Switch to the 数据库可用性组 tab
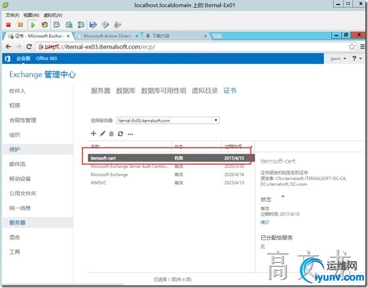This screenshot has width=368, height=288. (x=164, y=91)
